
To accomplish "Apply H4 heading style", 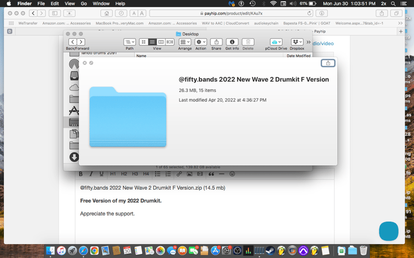I will (146, 174).
